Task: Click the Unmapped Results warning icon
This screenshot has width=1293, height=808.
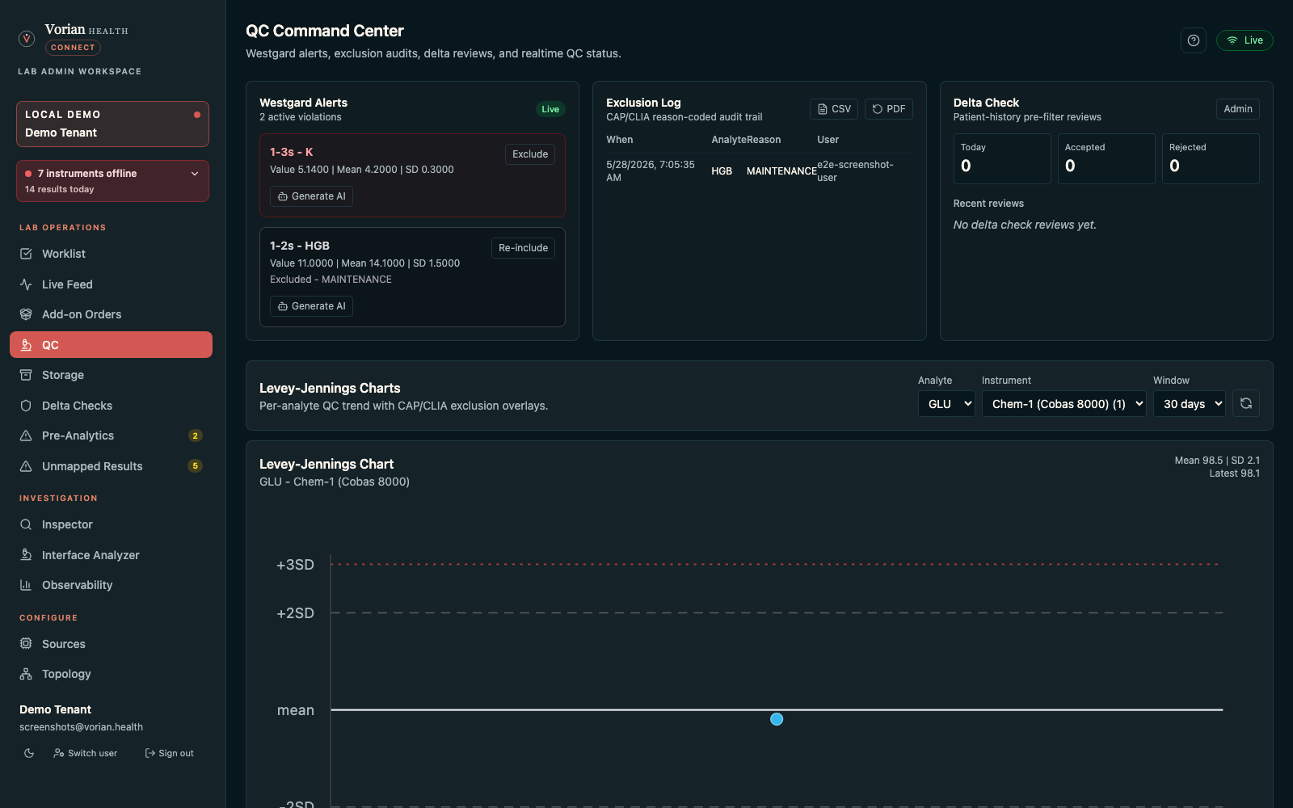Action: [x=26, y=466]
